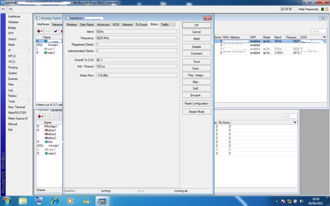Open the PPP sidebar entry
The width and height of the screenshot is (330, 206).
11,33
